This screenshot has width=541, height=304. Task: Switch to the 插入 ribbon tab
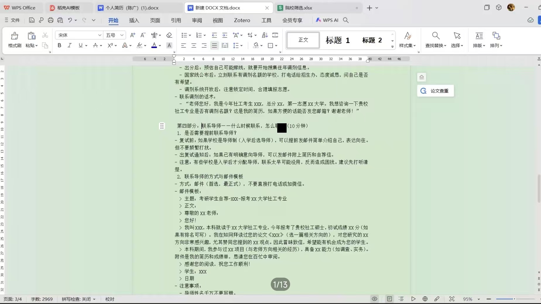134,20
